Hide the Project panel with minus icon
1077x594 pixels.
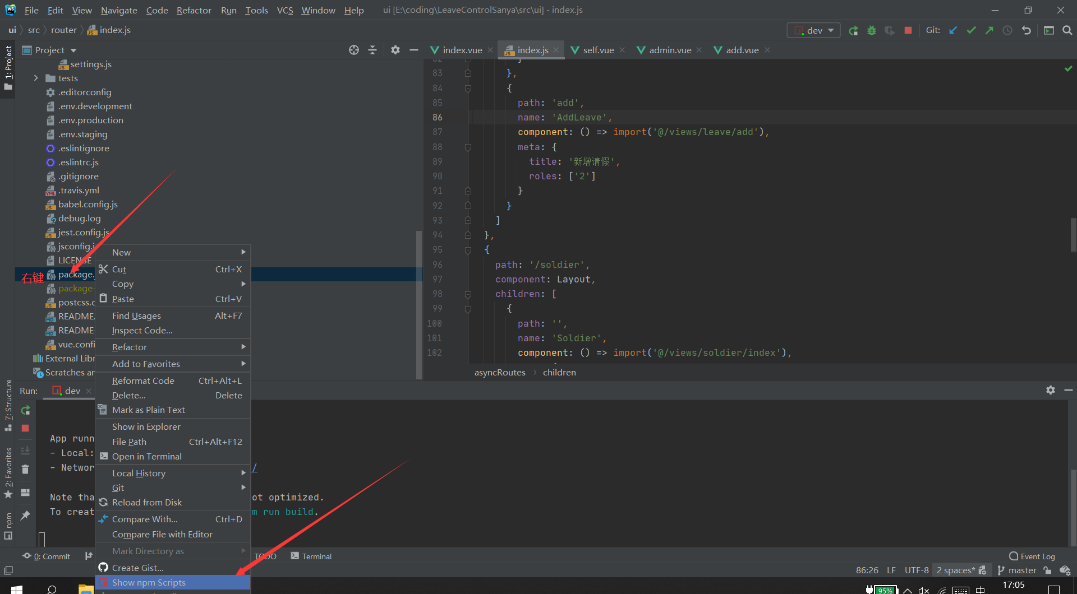(414, 50)
